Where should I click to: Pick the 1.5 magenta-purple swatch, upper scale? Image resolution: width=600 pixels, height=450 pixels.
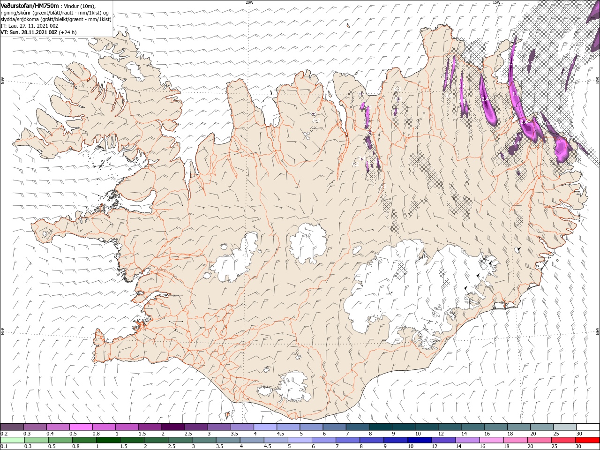150,427
